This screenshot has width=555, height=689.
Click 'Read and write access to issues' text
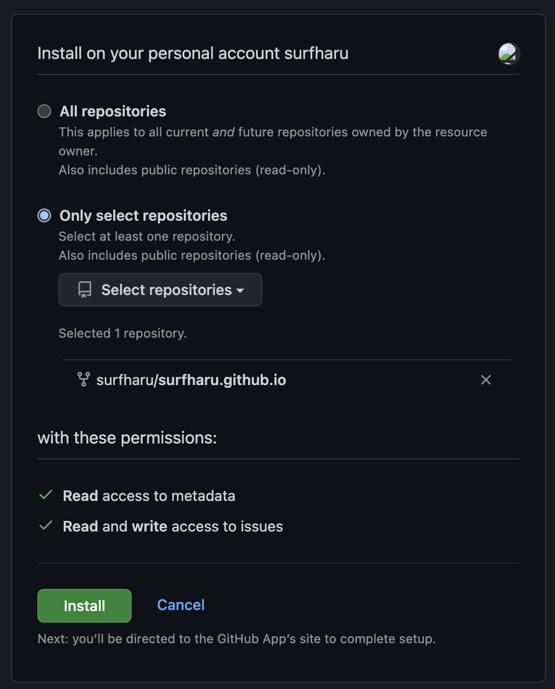173,526
